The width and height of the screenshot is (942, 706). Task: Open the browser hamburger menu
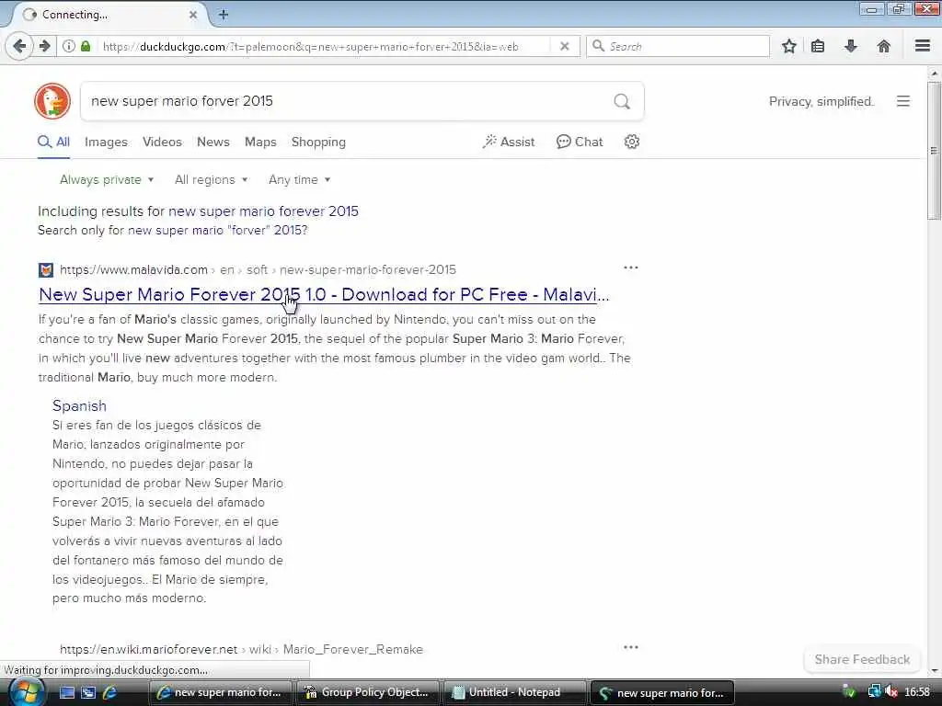[923, 46]
